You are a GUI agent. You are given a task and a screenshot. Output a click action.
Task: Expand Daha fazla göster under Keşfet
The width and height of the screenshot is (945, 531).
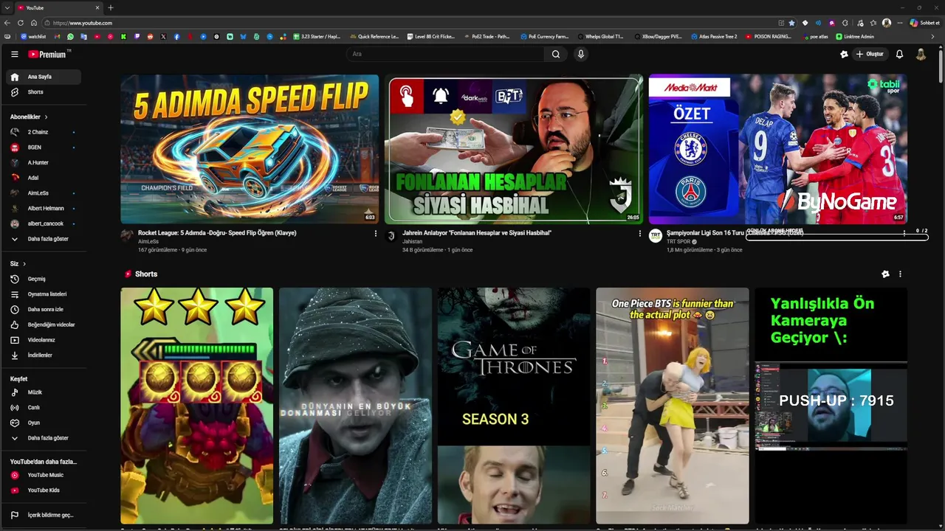(x=43, y=438)
